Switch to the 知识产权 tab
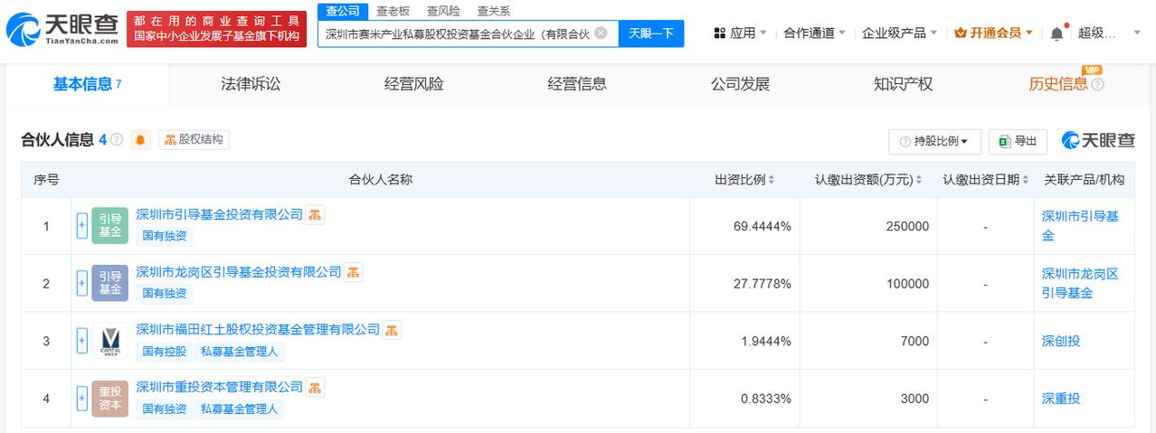The image size is (1156, 433). pyautogui.click(x=903, y=85)
